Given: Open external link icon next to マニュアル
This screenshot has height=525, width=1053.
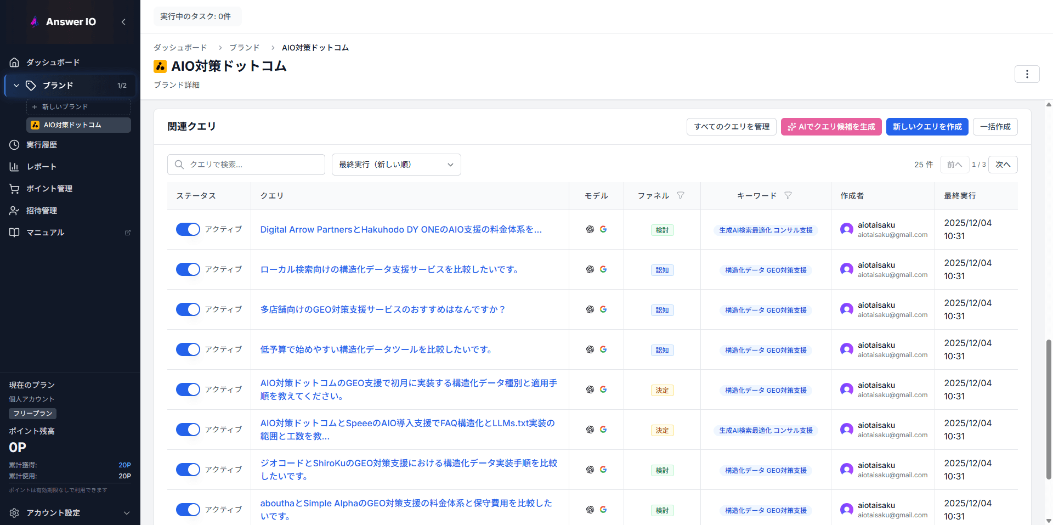Looking at the screenshot, I should click(x=128, y=233).
